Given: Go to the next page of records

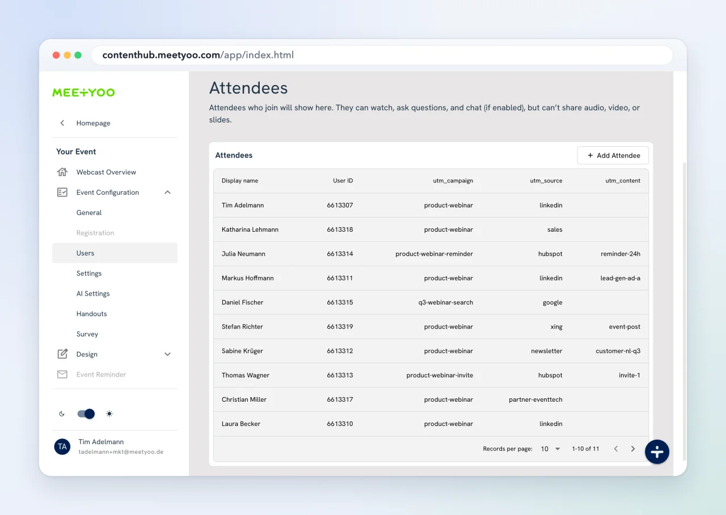Looking at the screenshot, I should click(633, 449).
